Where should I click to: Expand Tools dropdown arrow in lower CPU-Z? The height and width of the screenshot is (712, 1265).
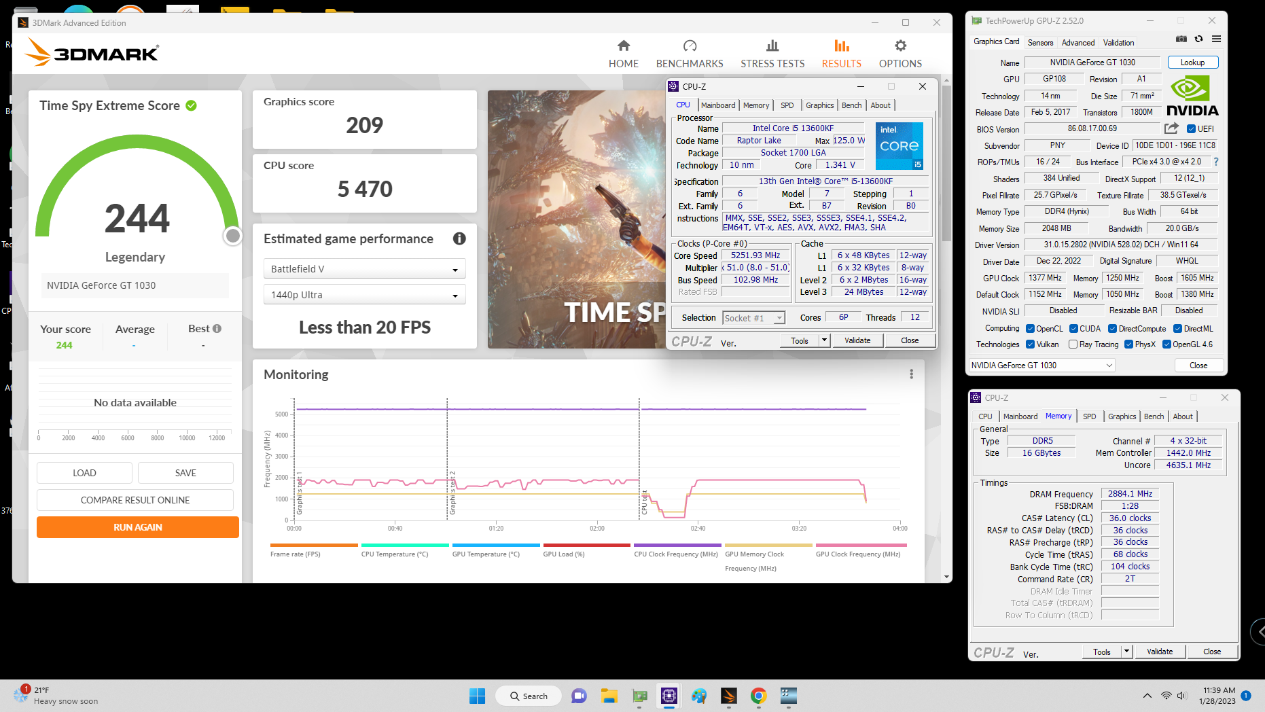click(1126, 652)
